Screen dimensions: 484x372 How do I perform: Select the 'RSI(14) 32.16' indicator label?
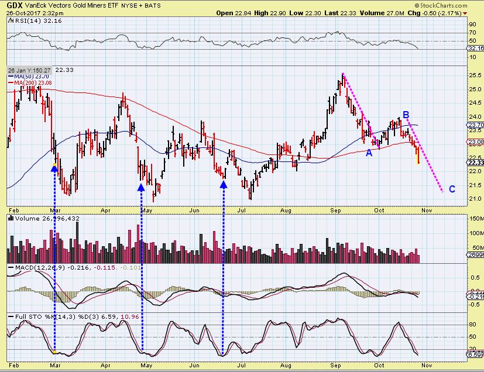tap(38, 21)
